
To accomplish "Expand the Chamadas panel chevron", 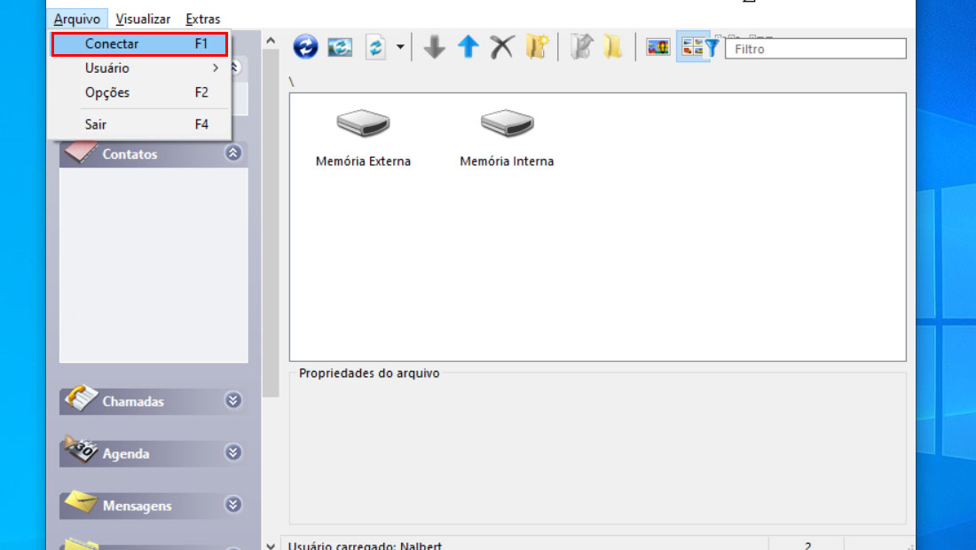I will pyautogui.click(x=232, y=400).
